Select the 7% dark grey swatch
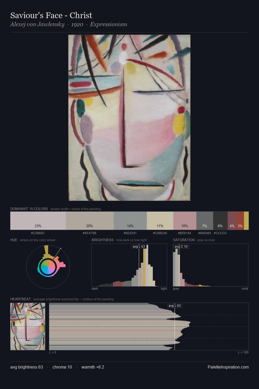Viewport: 259px width, 389px height. coord(205,221)
